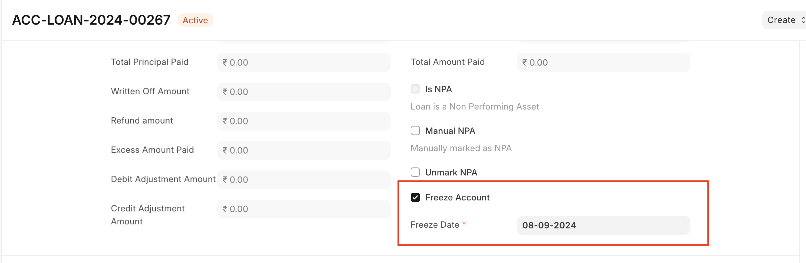The height and width of the screenshot is (263, 806).
Task: Click the Excess Amount Paid field
Action: (x=303, y=150)
